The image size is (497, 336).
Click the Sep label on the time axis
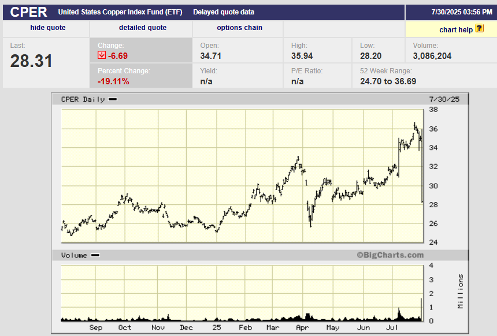[x=96, y=327]
